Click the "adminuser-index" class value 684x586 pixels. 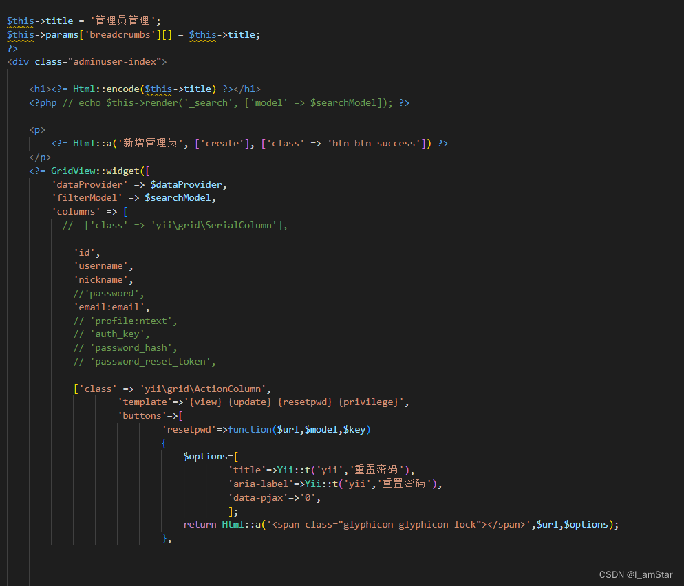coord(114,61)
